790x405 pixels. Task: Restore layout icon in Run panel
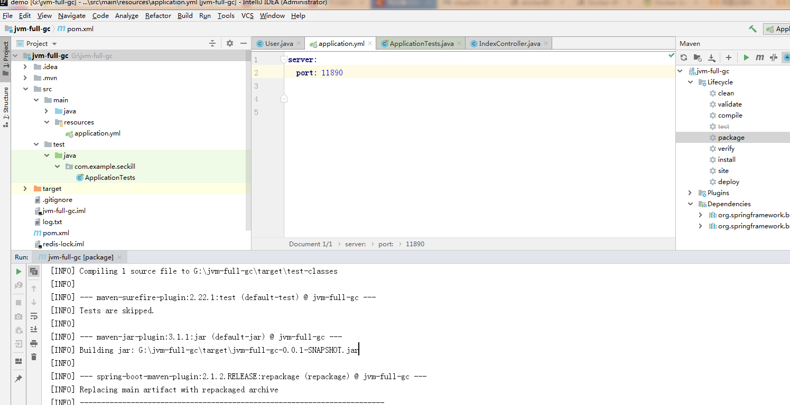(18, 361)
